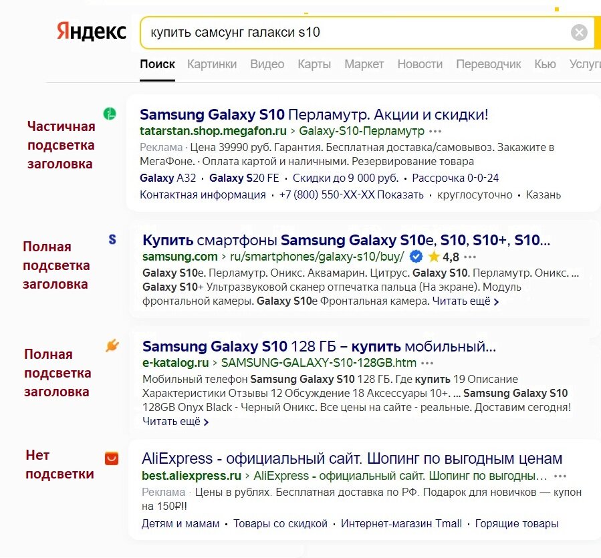Image resolution: width=601 pixels, height=558 pixels.
Task: Open three-dots menu of e-katalog result
Action: tap(427, 363)
